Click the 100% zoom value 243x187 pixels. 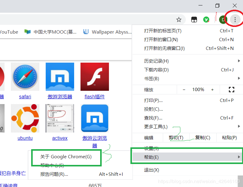point(198,90)
